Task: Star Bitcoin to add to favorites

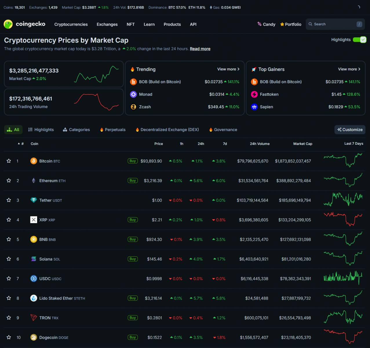Action: pyautogui.click(x=9, y=161)
